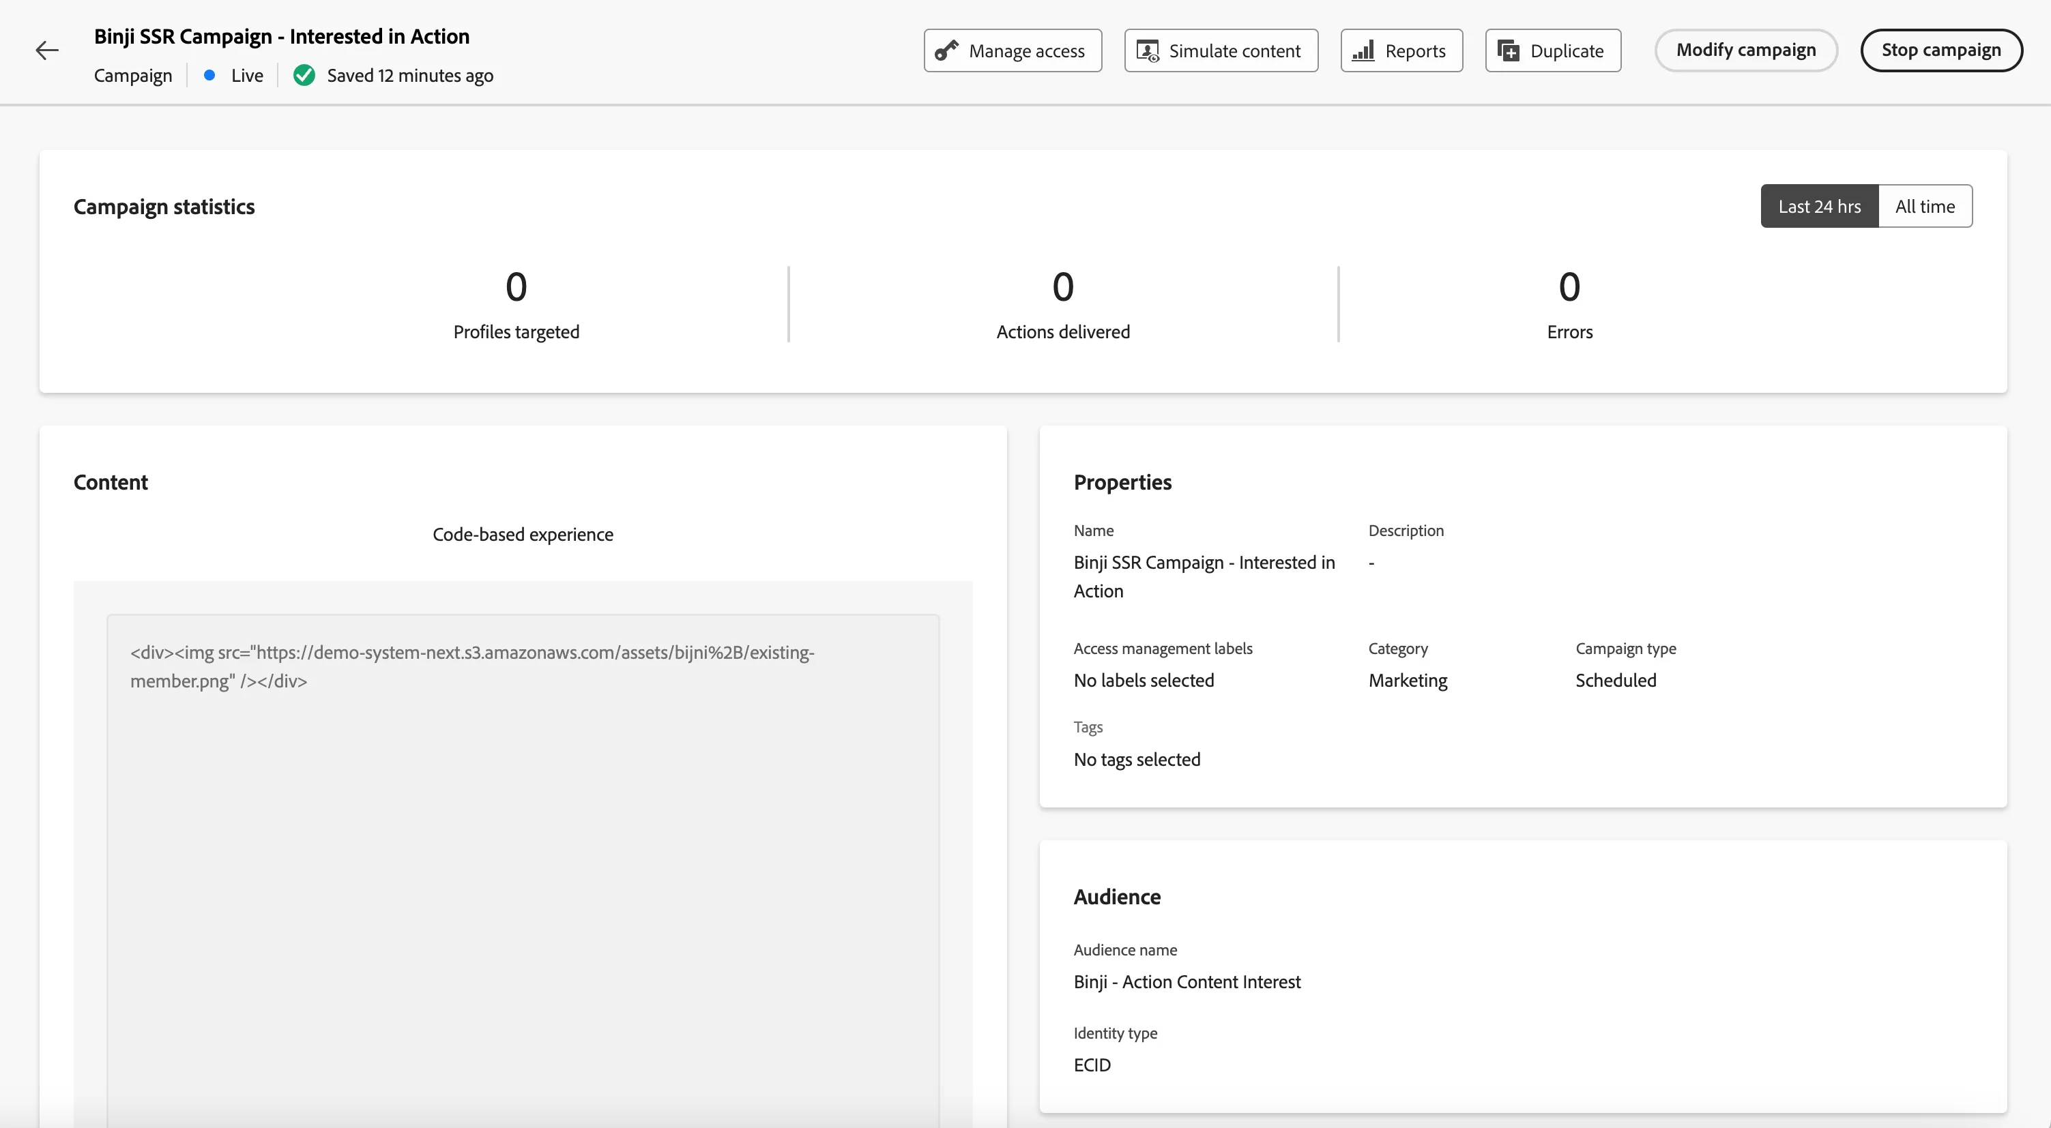
Task: Click 'Binji - Action Content Interest' audience
Action: [x=1187, y=981]
